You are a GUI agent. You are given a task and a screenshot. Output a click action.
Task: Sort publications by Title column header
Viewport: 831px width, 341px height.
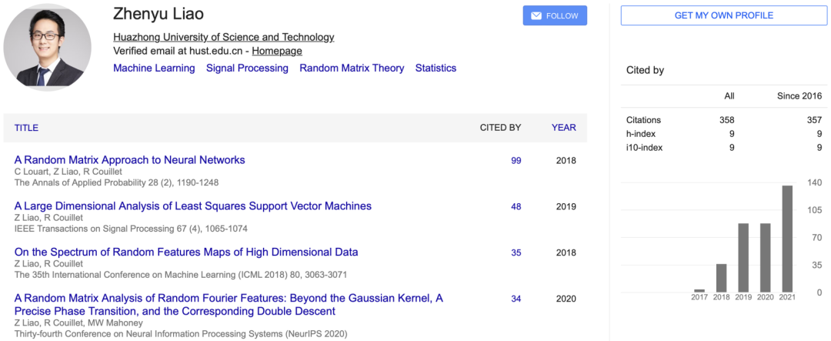26,128
